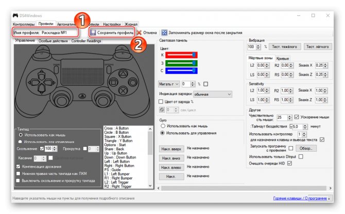Click the red X cancel icon

tap(139, 33)
